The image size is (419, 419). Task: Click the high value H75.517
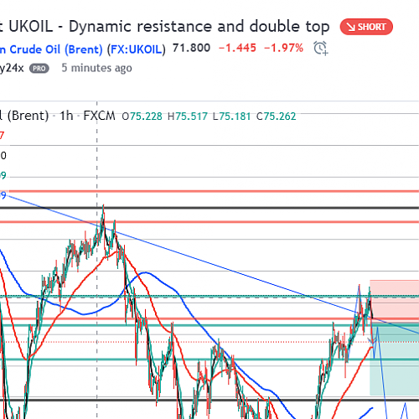coord(188,116)
